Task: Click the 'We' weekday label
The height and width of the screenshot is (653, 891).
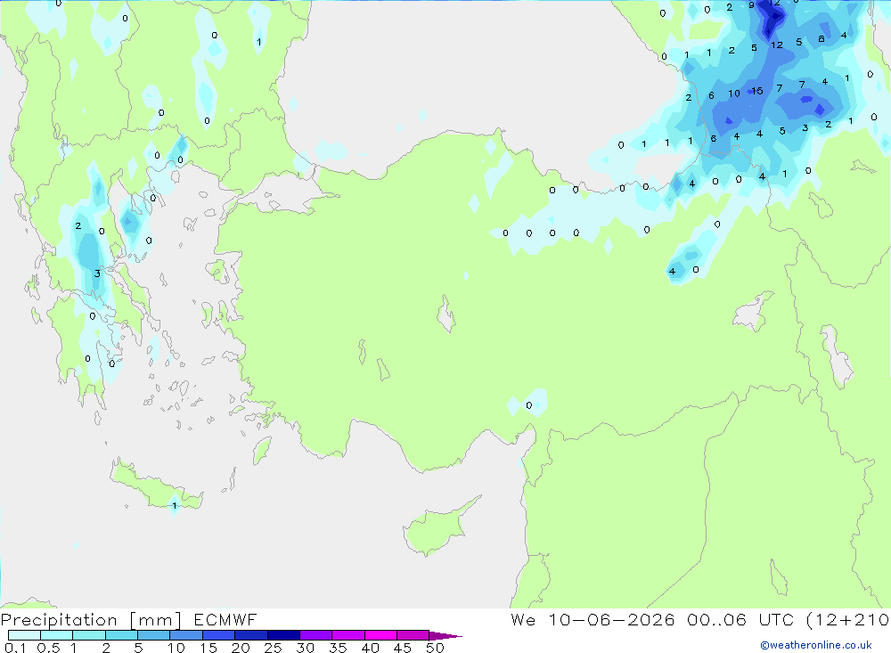Action: (523, 619)
